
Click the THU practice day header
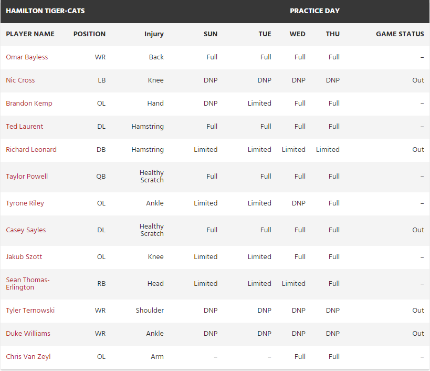click(332, 34)
